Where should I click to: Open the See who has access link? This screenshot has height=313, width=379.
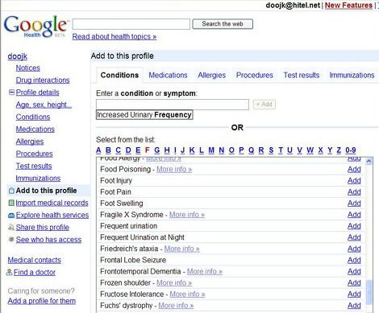(48, 240)
